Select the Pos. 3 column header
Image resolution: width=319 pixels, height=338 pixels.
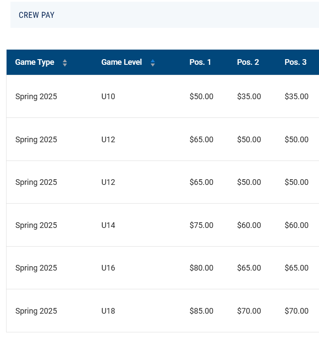pos(295,62)
